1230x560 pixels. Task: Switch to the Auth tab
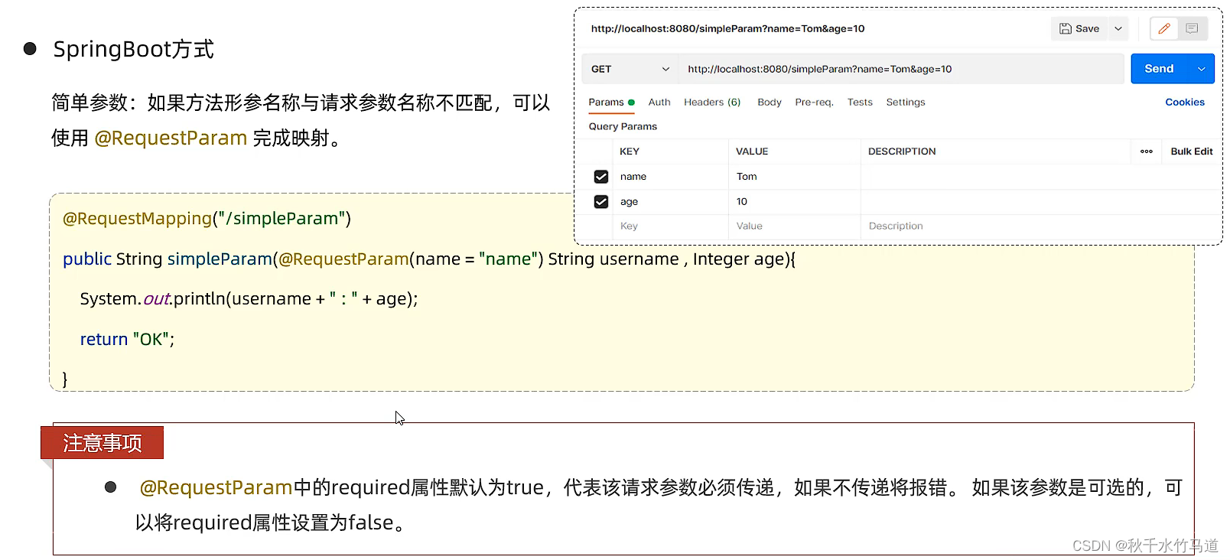pyautogui.click(x=659, y=102)
